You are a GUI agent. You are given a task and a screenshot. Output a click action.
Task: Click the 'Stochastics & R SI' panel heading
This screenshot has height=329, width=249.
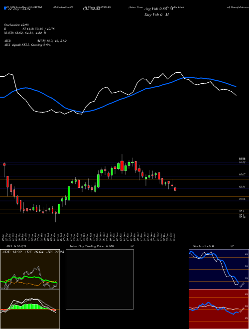pos(213,246)
